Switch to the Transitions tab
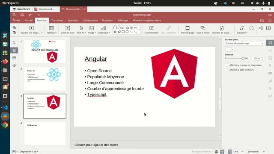The image size is (274, 154). (x=57, y=21)
